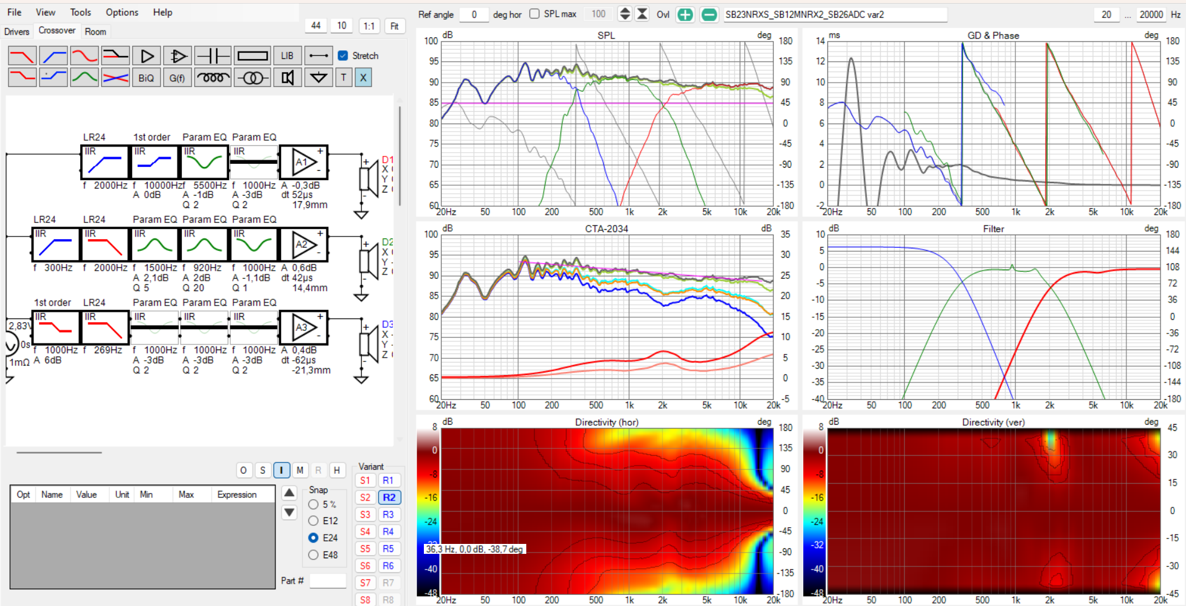Add an inductor coil component
1186x606 pixels.
pos(213,78)
